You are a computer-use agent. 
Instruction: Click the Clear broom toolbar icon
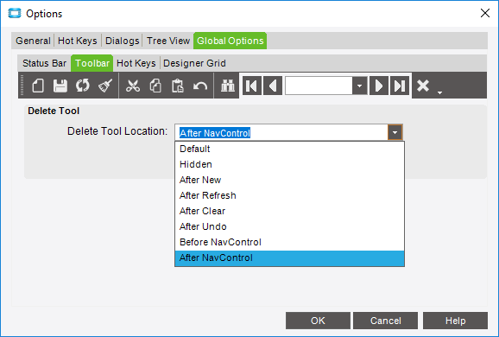[105, 86]
